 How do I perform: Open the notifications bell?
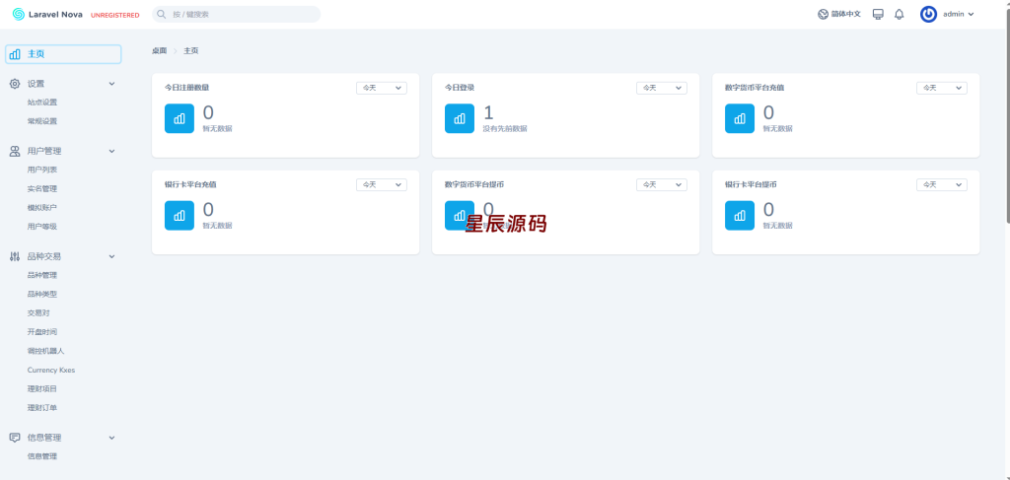[x=900, y=14]
